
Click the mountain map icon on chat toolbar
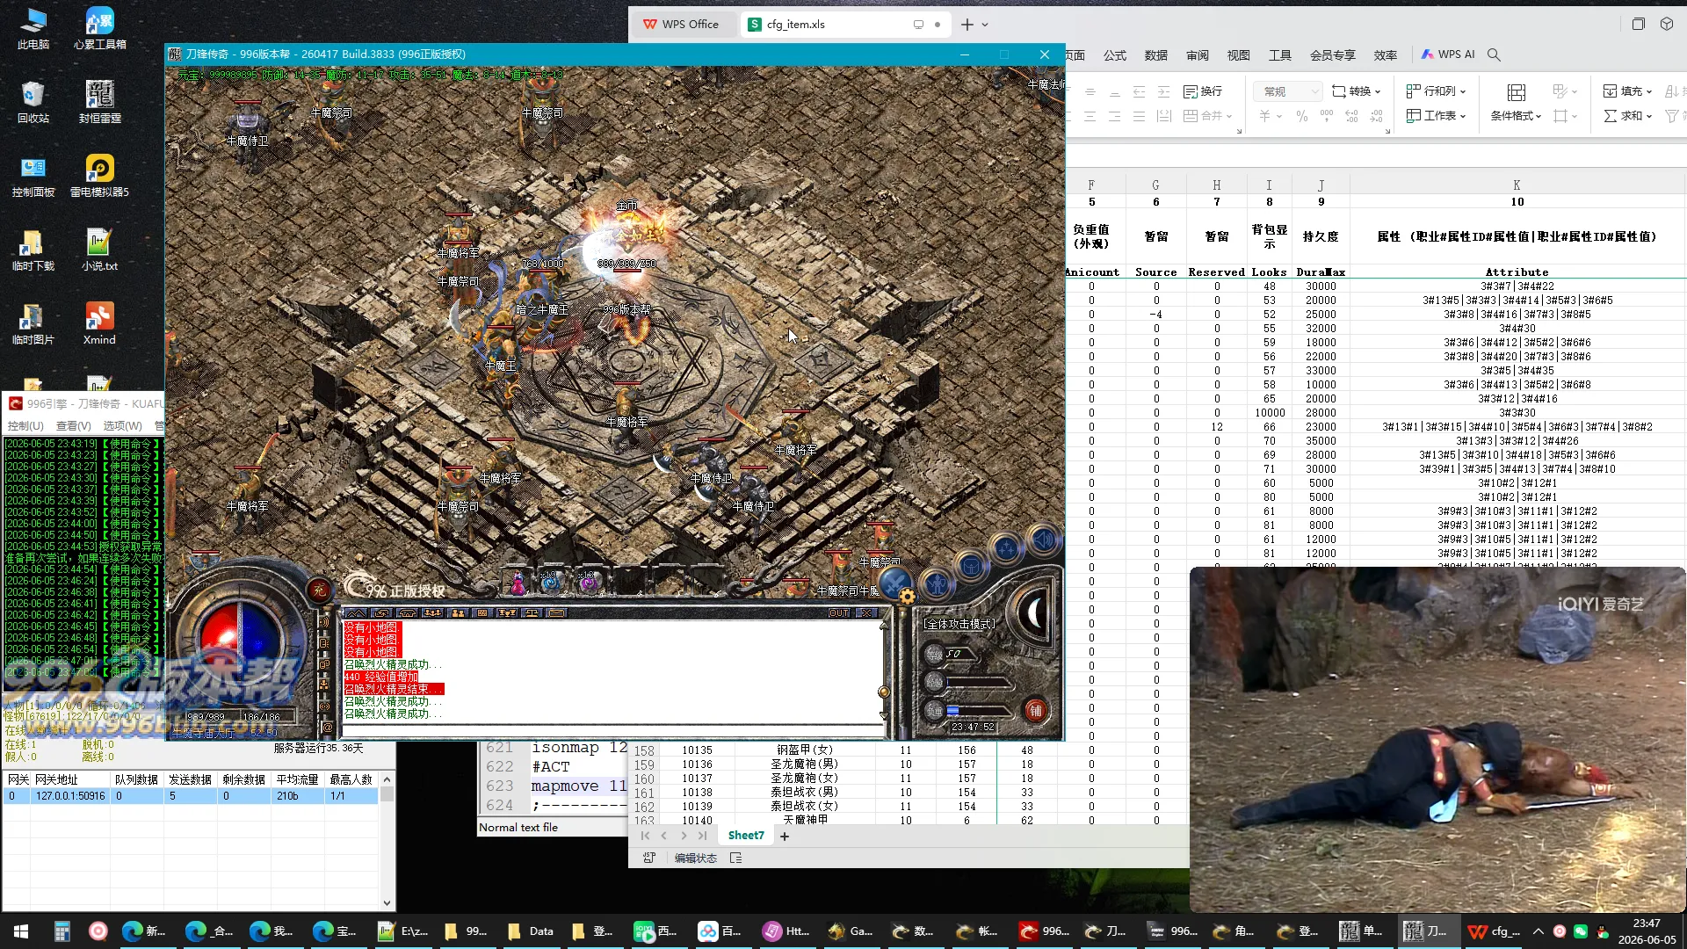[356, 612]
